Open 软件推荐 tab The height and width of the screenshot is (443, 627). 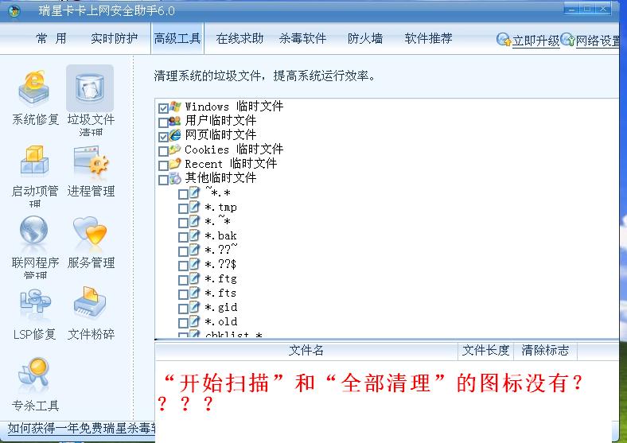(x=428, y=38)
